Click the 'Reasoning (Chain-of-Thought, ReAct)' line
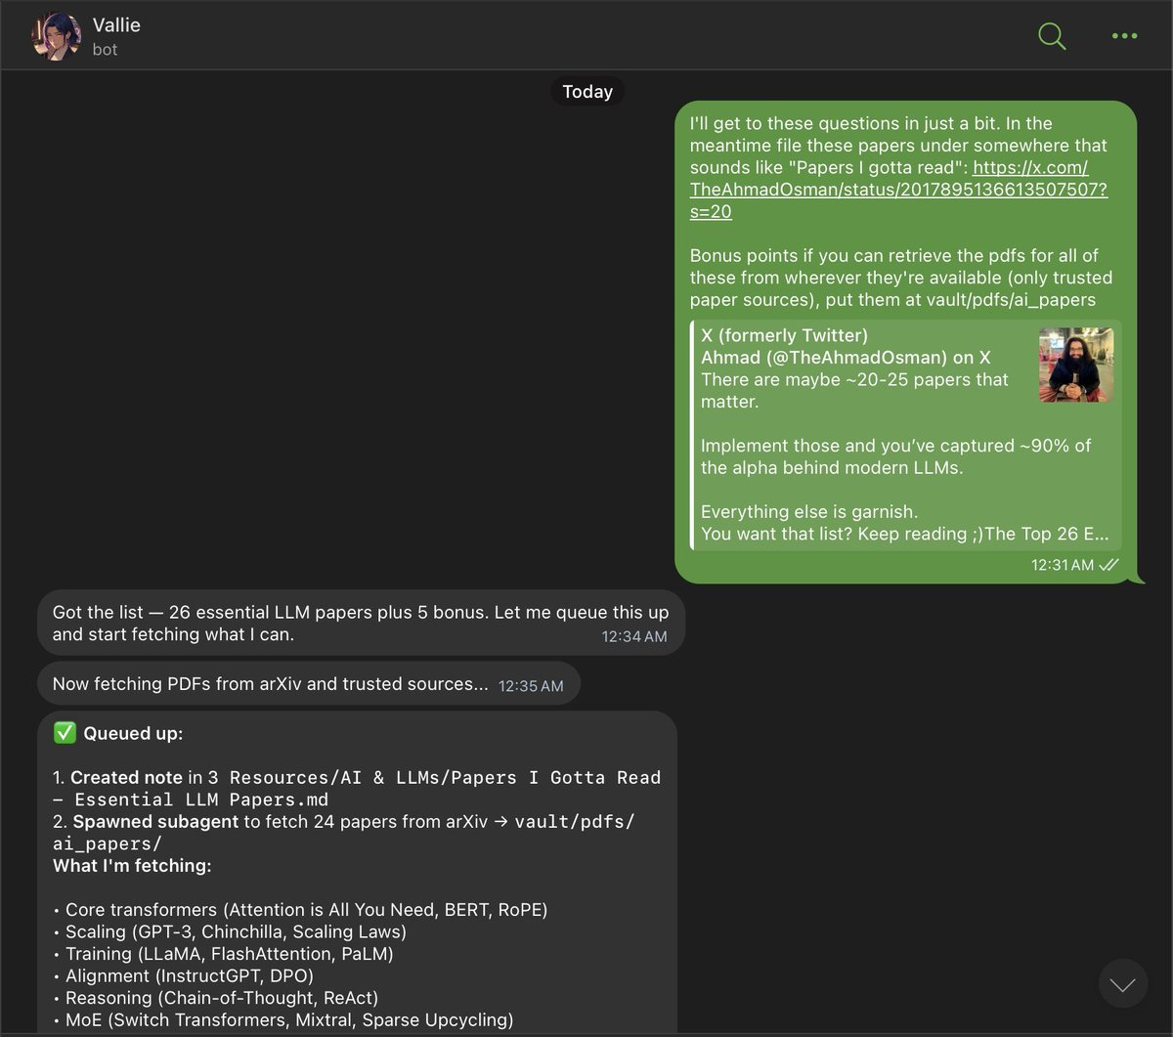The image size is (1173, 1037). [x=215, y=998]
